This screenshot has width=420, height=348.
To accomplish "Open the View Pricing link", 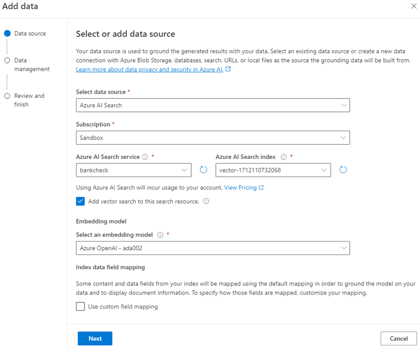I will (240, 187).
